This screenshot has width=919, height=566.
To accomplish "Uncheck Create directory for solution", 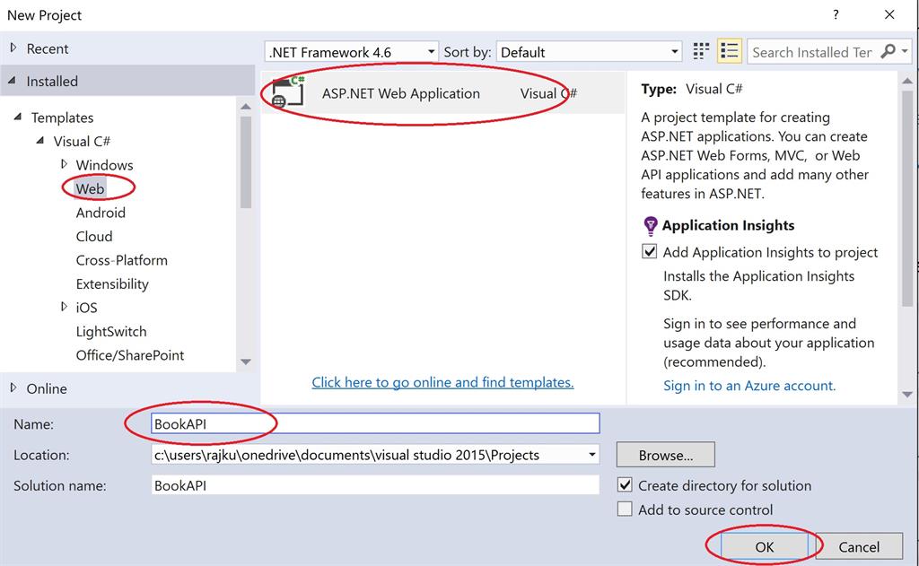I will (x=625, y=485).
